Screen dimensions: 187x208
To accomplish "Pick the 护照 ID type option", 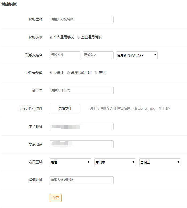I will click(96, 73).
